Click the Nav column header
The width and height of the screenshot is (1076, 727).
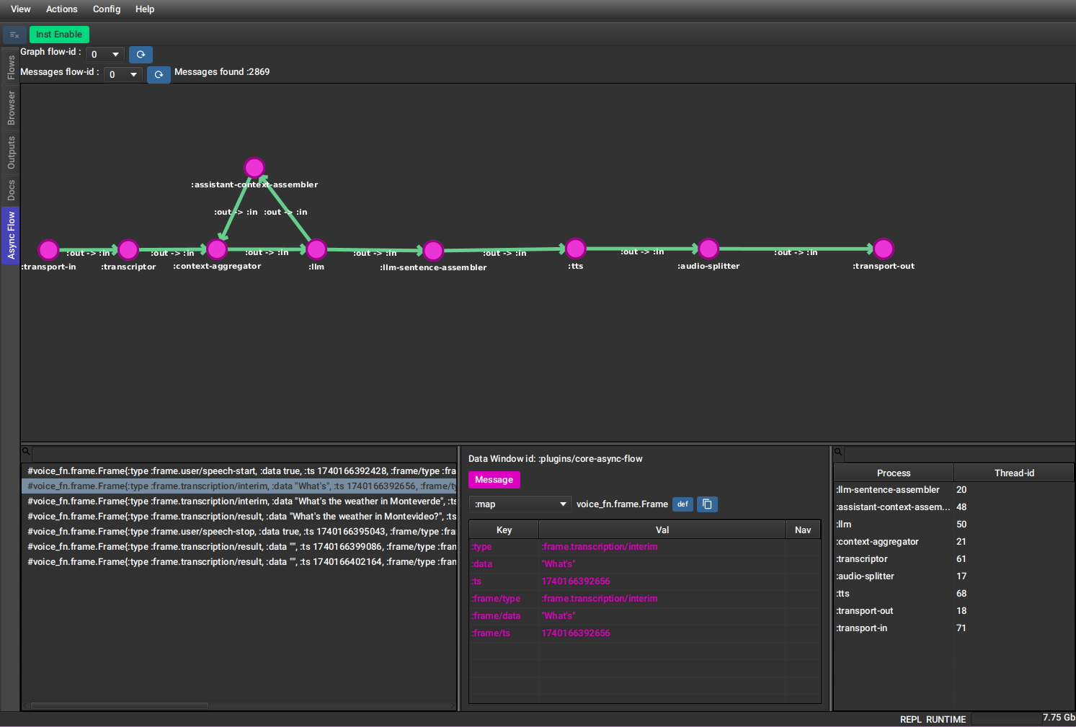(803, 530)
